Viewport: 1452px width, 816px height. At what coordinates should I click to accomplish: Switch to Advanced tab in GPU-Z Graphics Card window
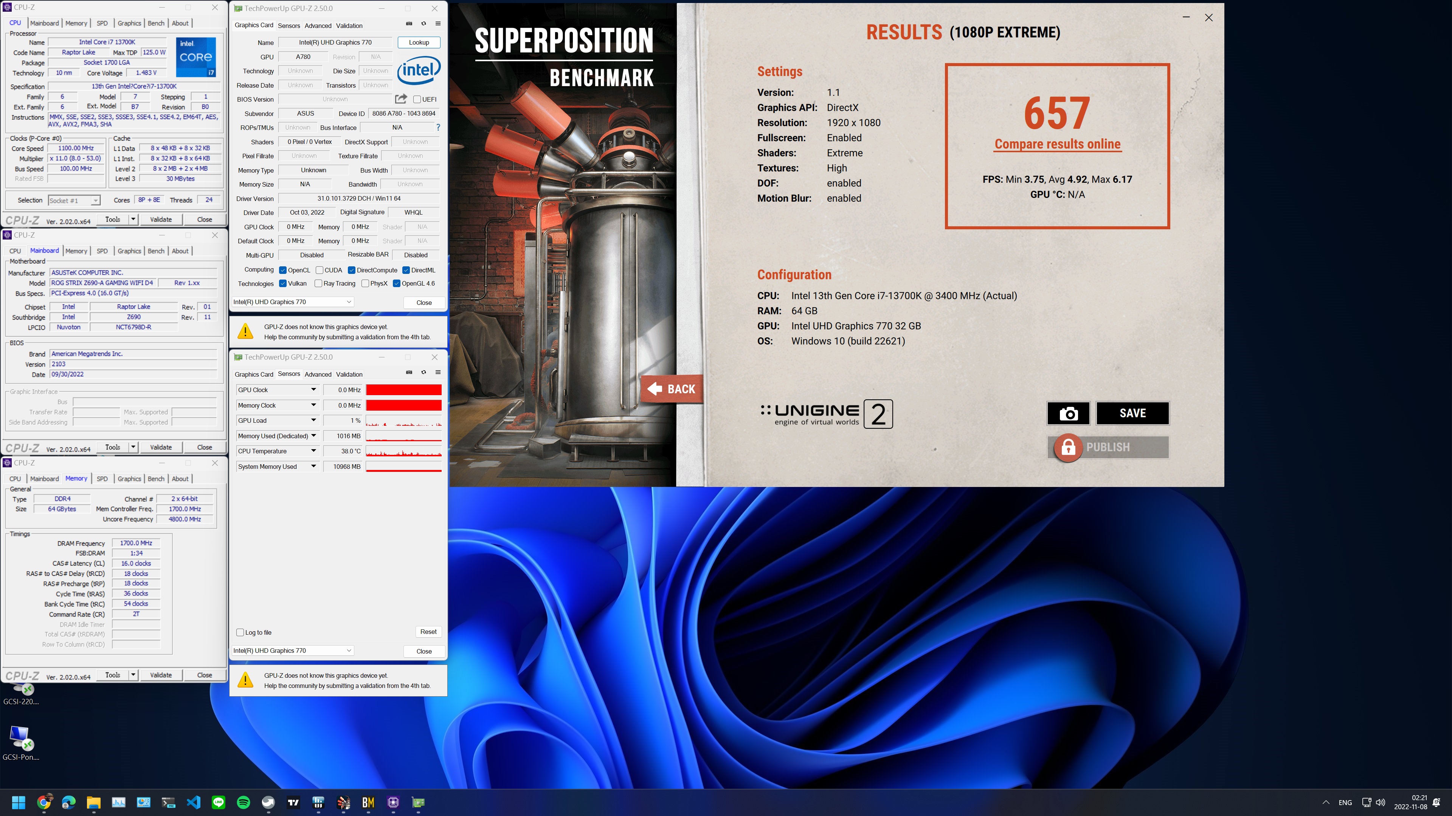[x=318, y=26]
